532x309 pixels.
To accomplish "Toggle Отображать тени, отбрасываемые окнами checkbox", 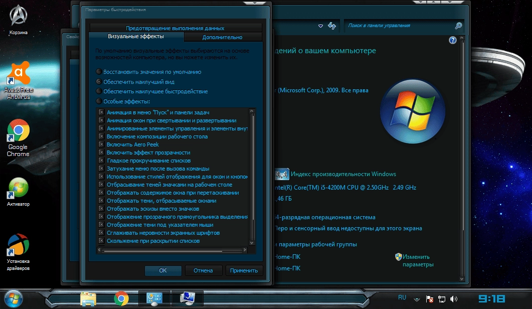I will tap(101, 200).
